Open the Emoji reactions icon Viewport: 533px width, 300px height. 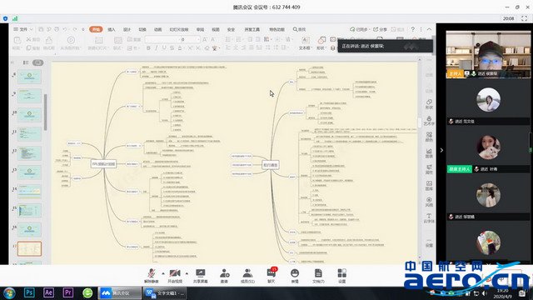click(x=295, y=276)
